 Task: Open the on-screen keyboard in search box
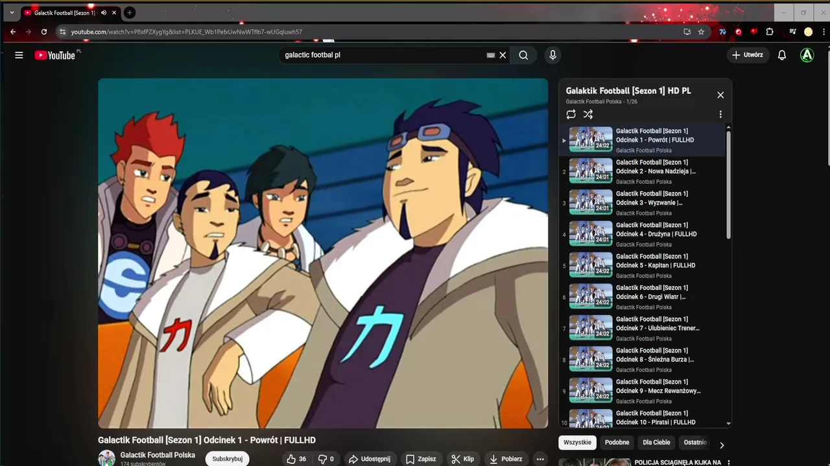coord(491,55)
